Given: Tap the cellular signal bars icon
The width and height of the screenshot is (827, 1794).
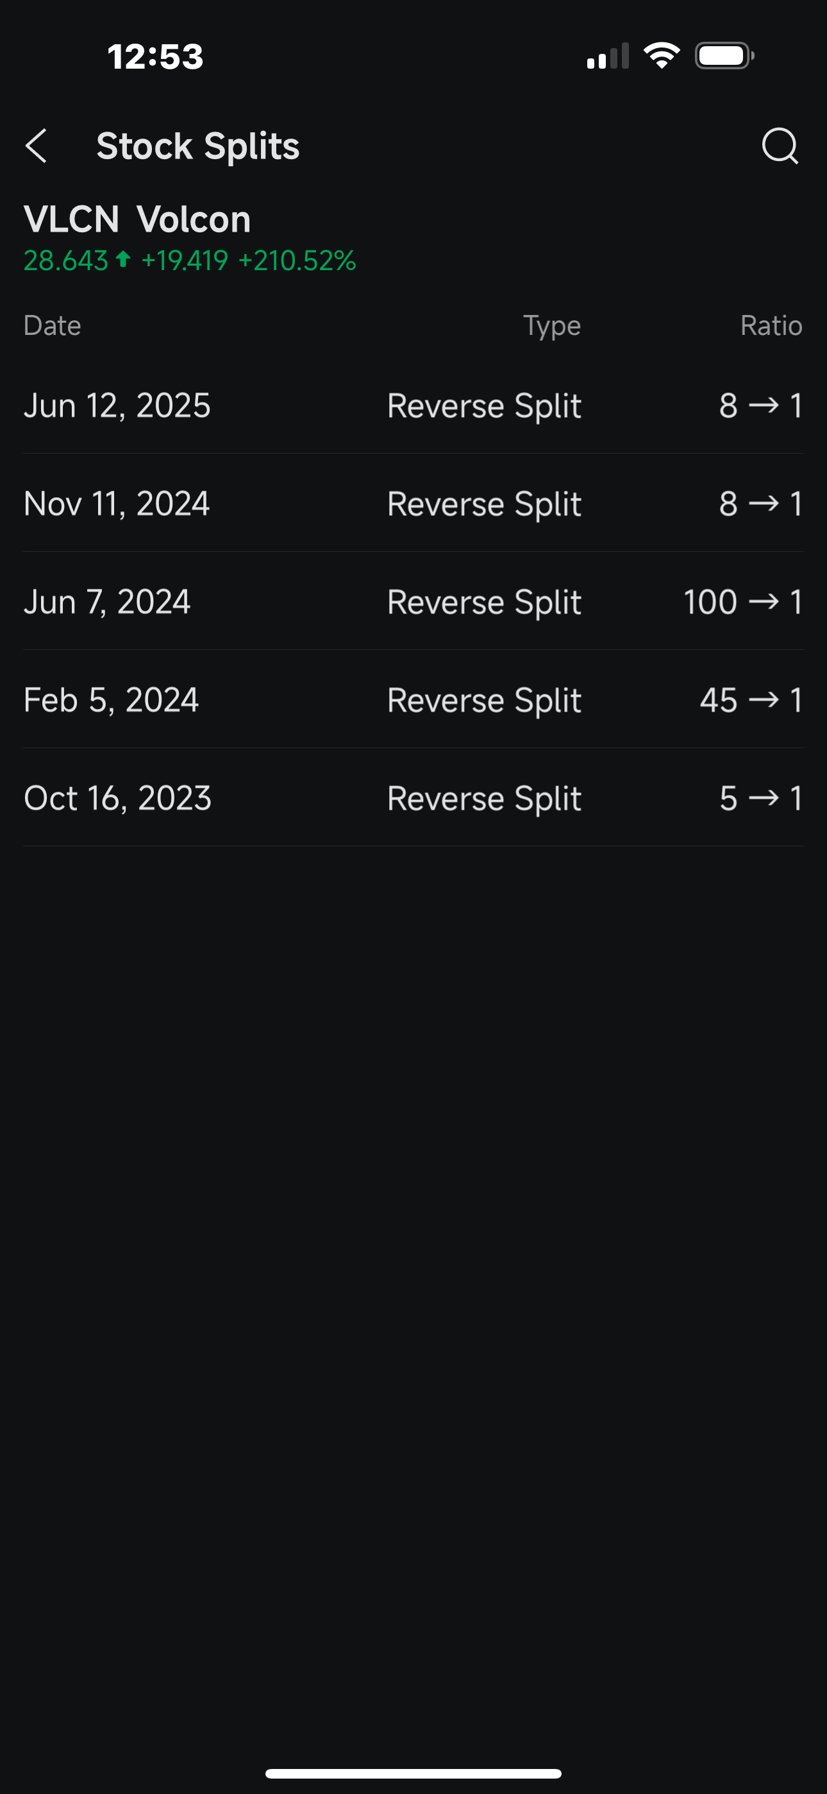Looking at the screenshot, I should click(608, 56).
